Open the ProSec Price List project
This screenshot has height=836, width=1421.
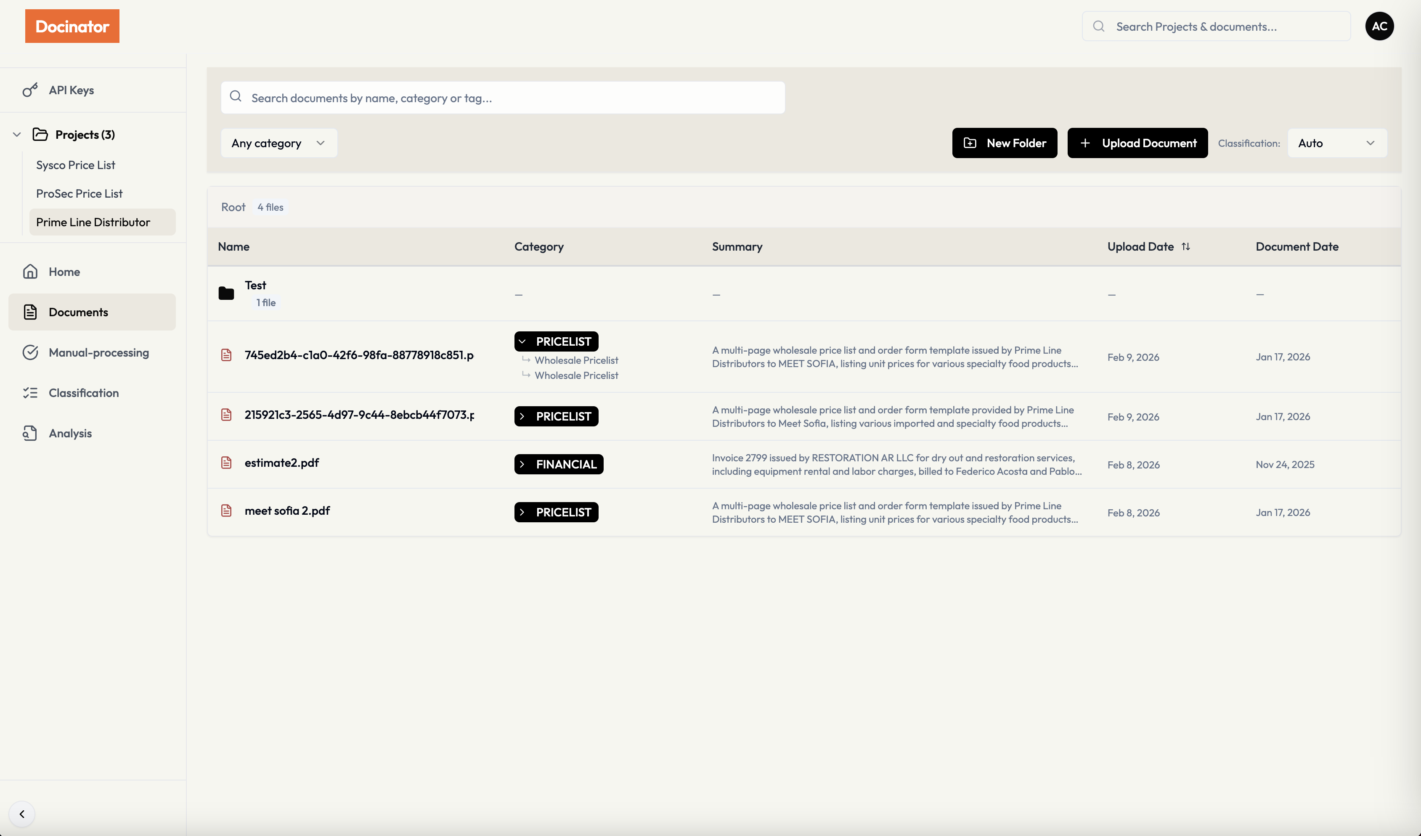tap(79, 193)
